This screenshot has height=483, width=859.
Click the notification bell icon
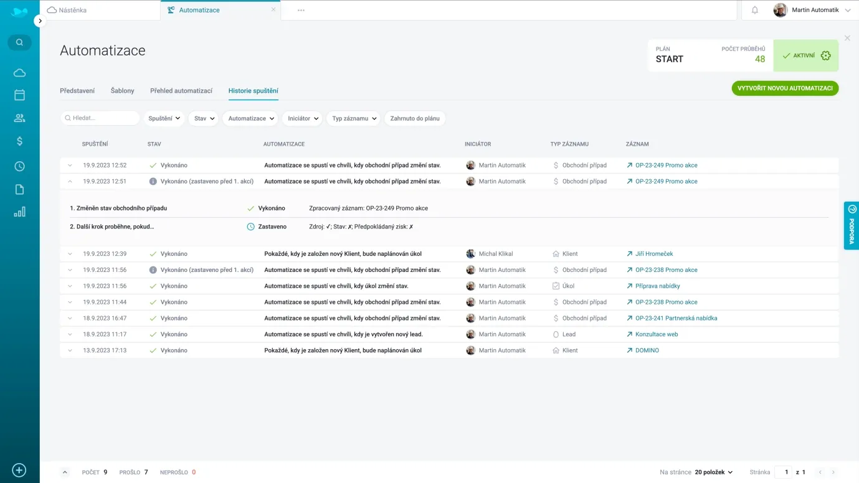754,10
